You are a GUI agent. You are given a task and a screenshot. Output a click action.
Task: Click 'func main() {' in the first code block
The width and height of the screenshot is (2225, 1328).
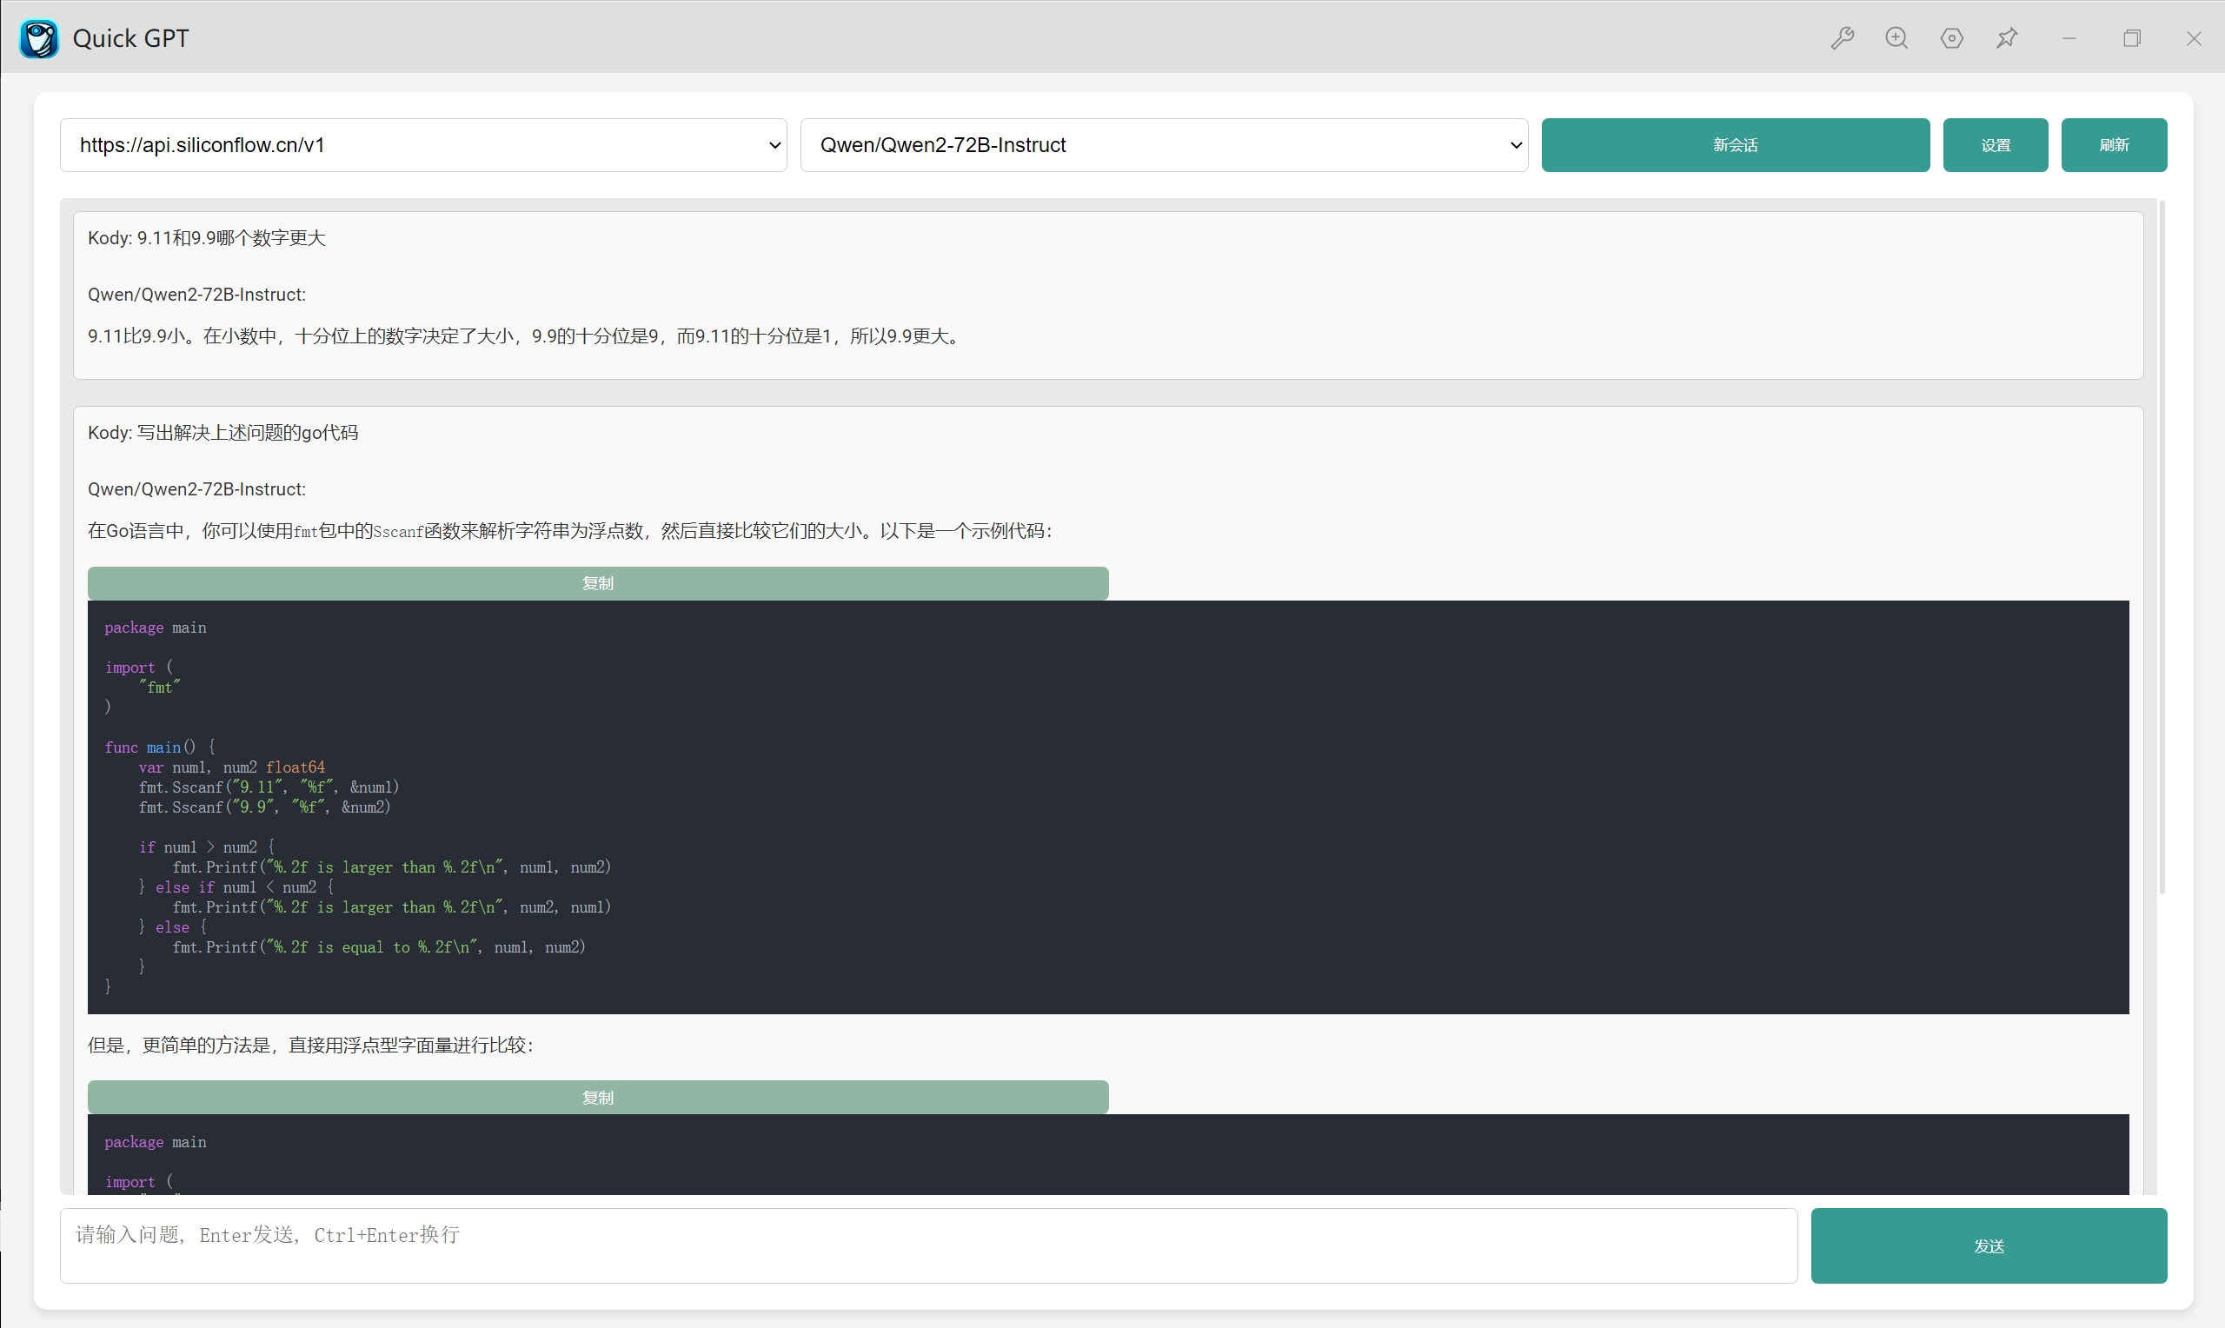click(159, 747)
